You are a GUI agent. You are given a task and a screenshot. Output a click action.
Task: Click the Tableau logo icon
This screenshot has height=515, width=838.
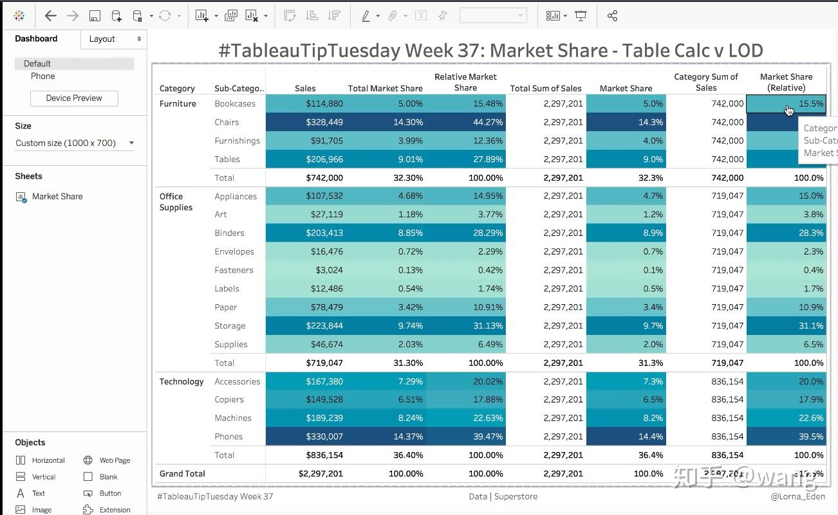click(x=18, y=15)
